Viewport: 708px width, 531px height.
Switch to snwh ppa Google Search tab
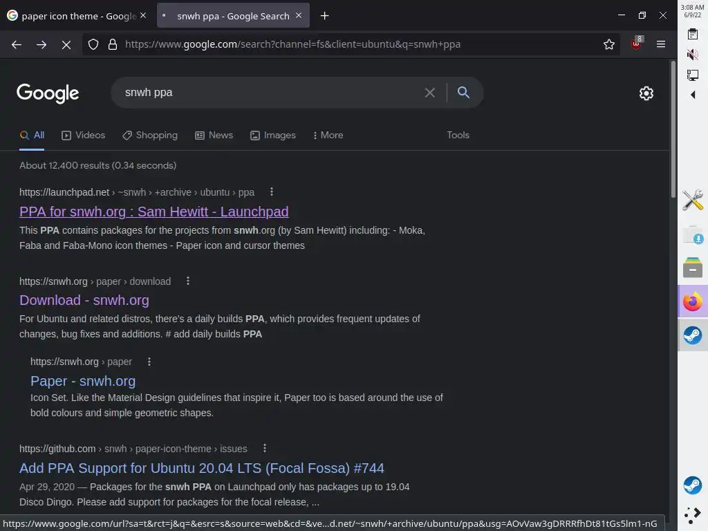(x=233, y=16)
